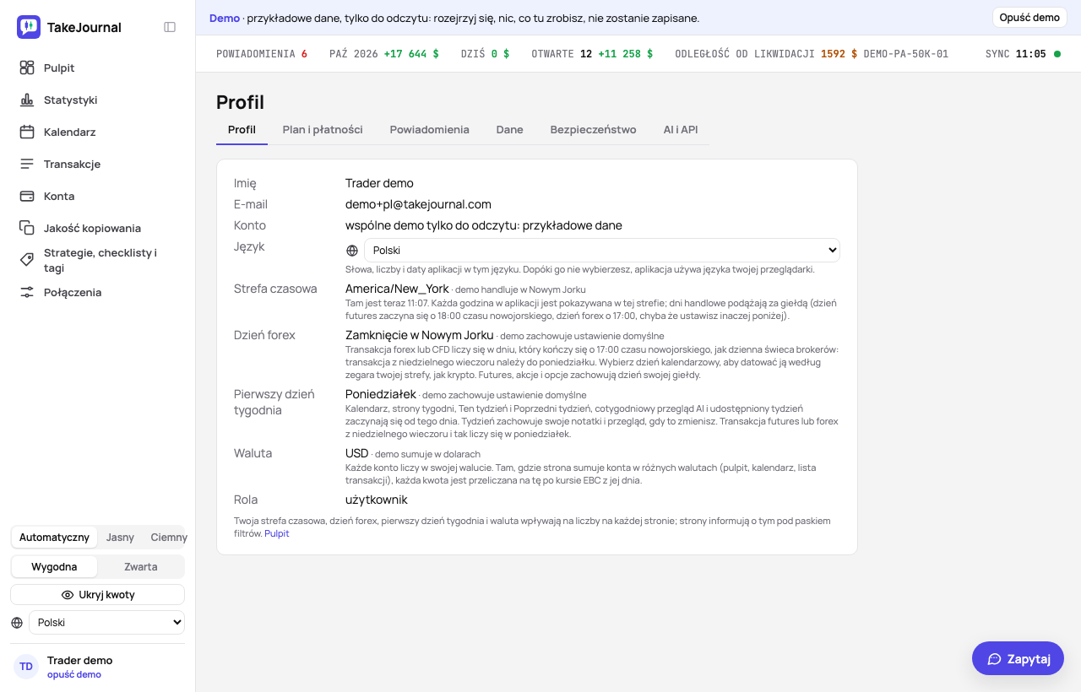The width and height of the screenshot is (1081, 692).
Task: Toggle Ukryj kwoty eye button
Action: (x=97, y=595)
